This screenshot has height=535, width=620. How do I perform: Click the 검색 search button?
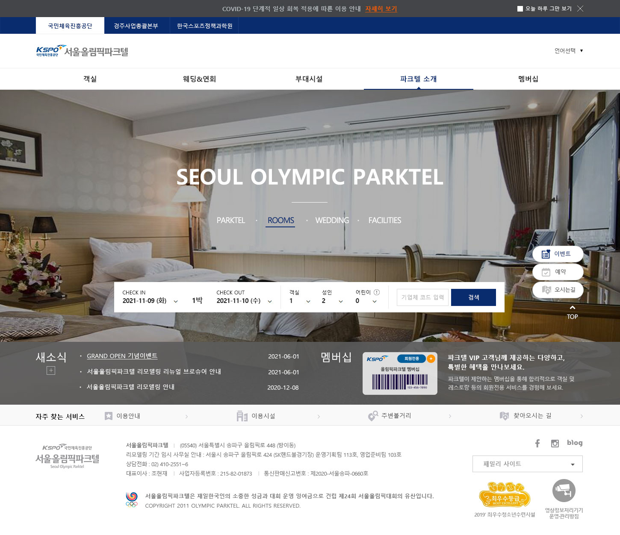point(473,297)
